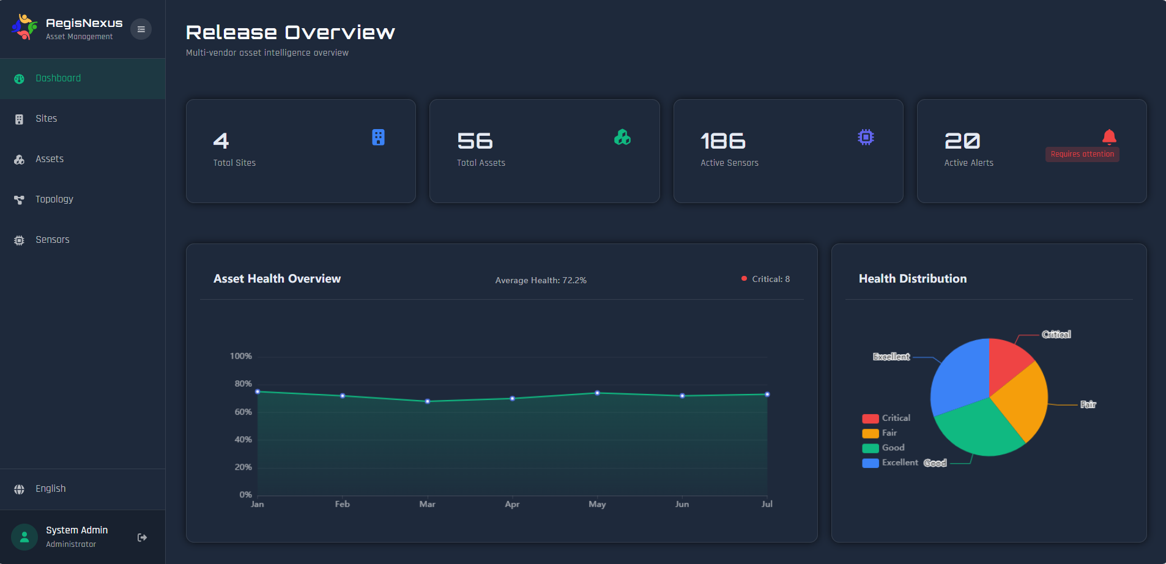Viewport: 1166px width, 564px height.
Task: Click the System Admin avatar
Action: tap(24, 537)
